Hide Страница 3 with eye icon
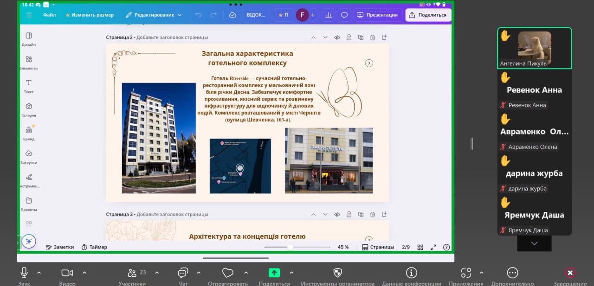This screenshot has height=286, width=594. click(x=337, y=215)
